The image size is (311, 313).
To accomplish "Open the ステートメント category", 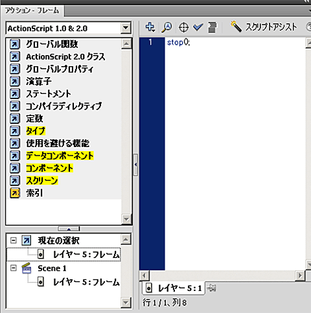I will click(48, 94).
